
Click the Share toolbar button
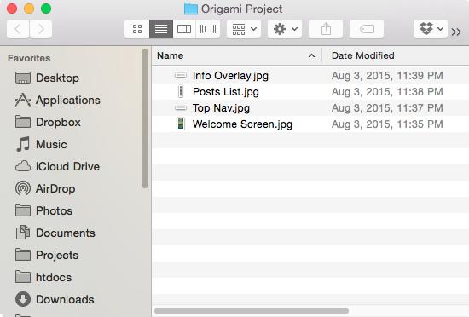tap(326, 29)
